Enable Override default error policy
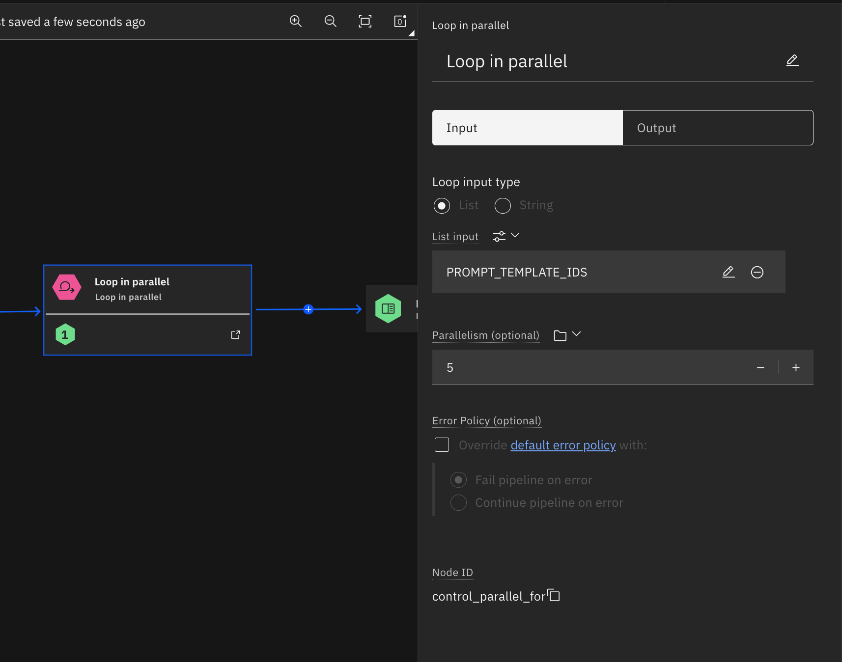The image size is (842, 662). 442,444
